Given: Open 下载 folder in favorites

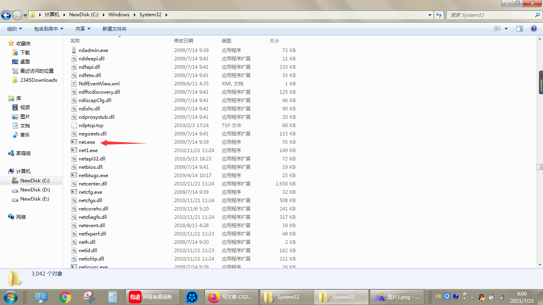Looking at the screenshot, I should coord(25,53).
